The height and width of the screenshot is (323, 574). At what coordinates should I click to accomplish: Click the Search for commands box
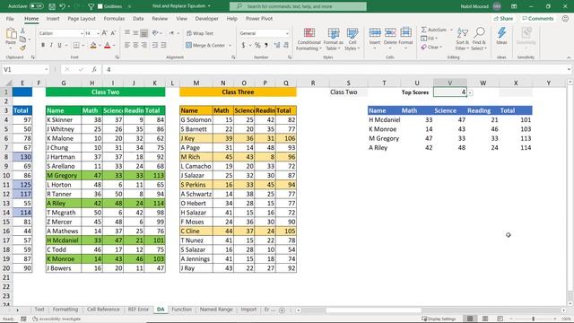[298, 6]
